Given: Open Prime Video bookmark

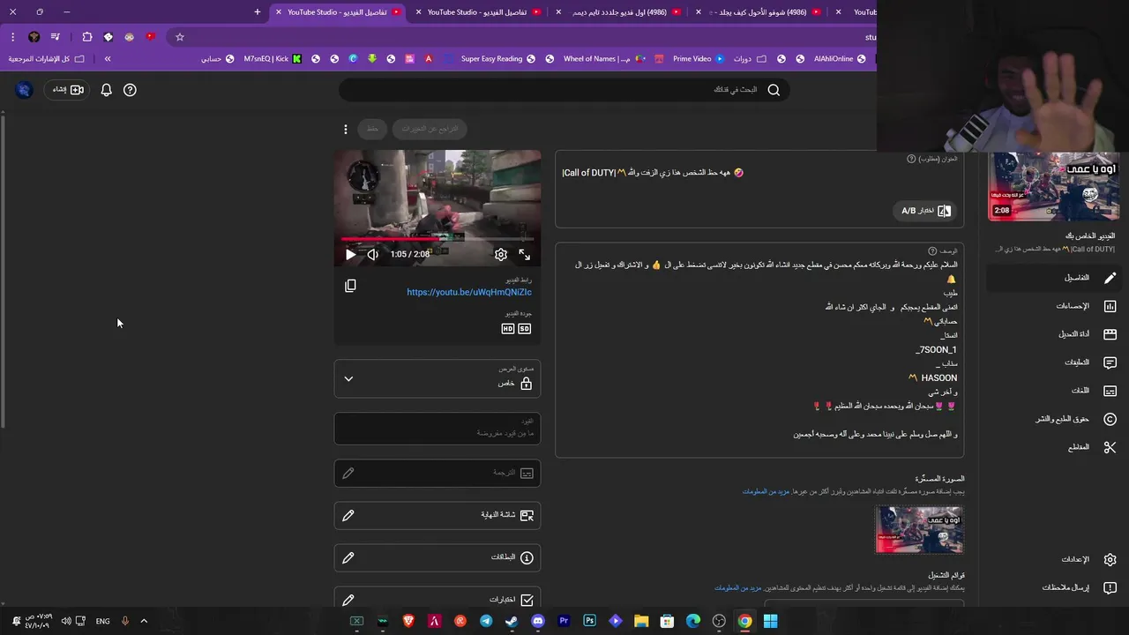Looking at the screenshot, I should [x=698, y=59].
